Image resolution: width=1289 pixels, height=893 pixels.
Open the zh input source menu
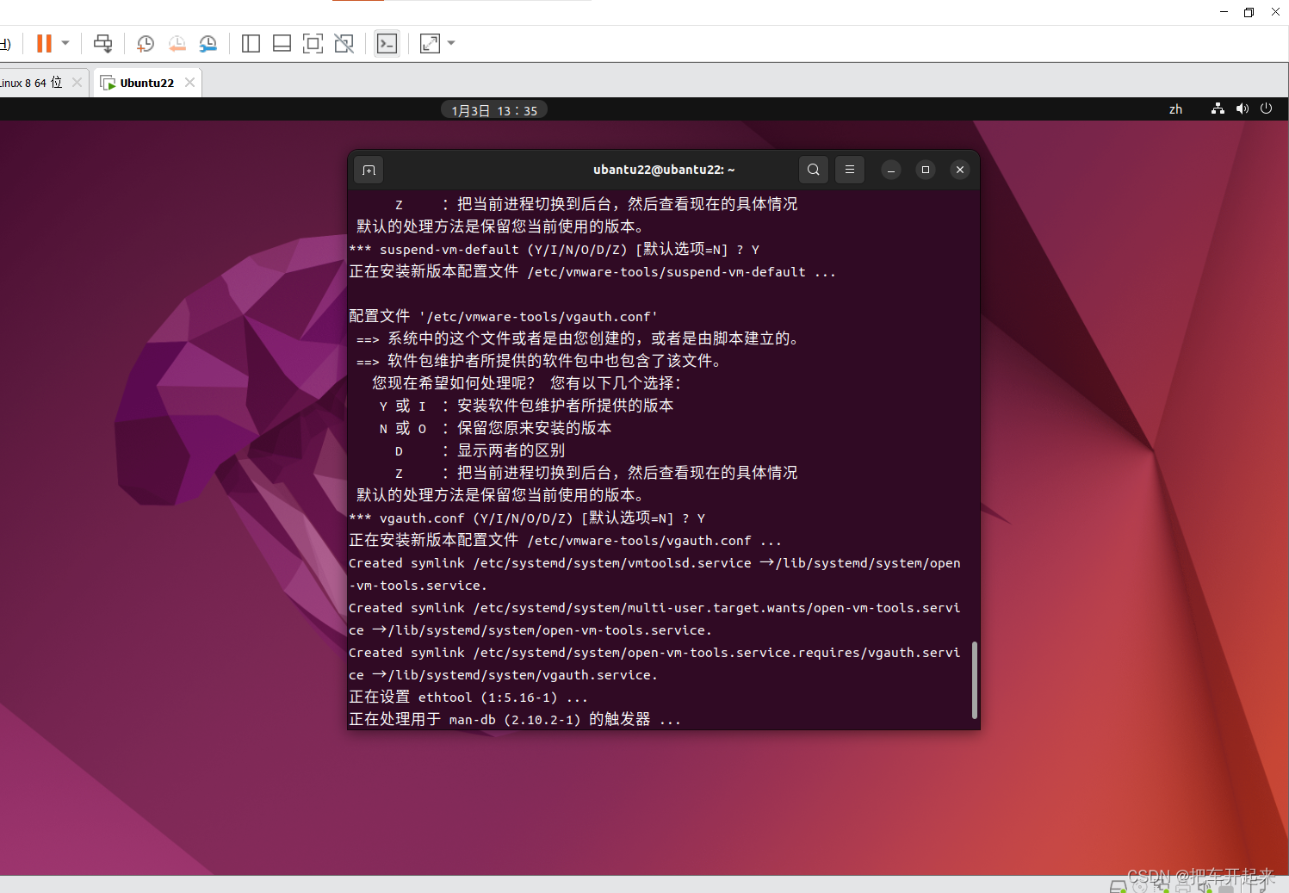click(x=1175, y=109)
